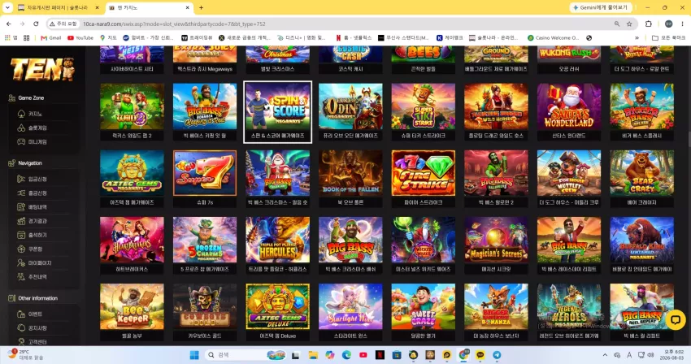This screenshot has height=364, width=691.
Task: Open the Super Tiki Strike game
Action: 423,112
